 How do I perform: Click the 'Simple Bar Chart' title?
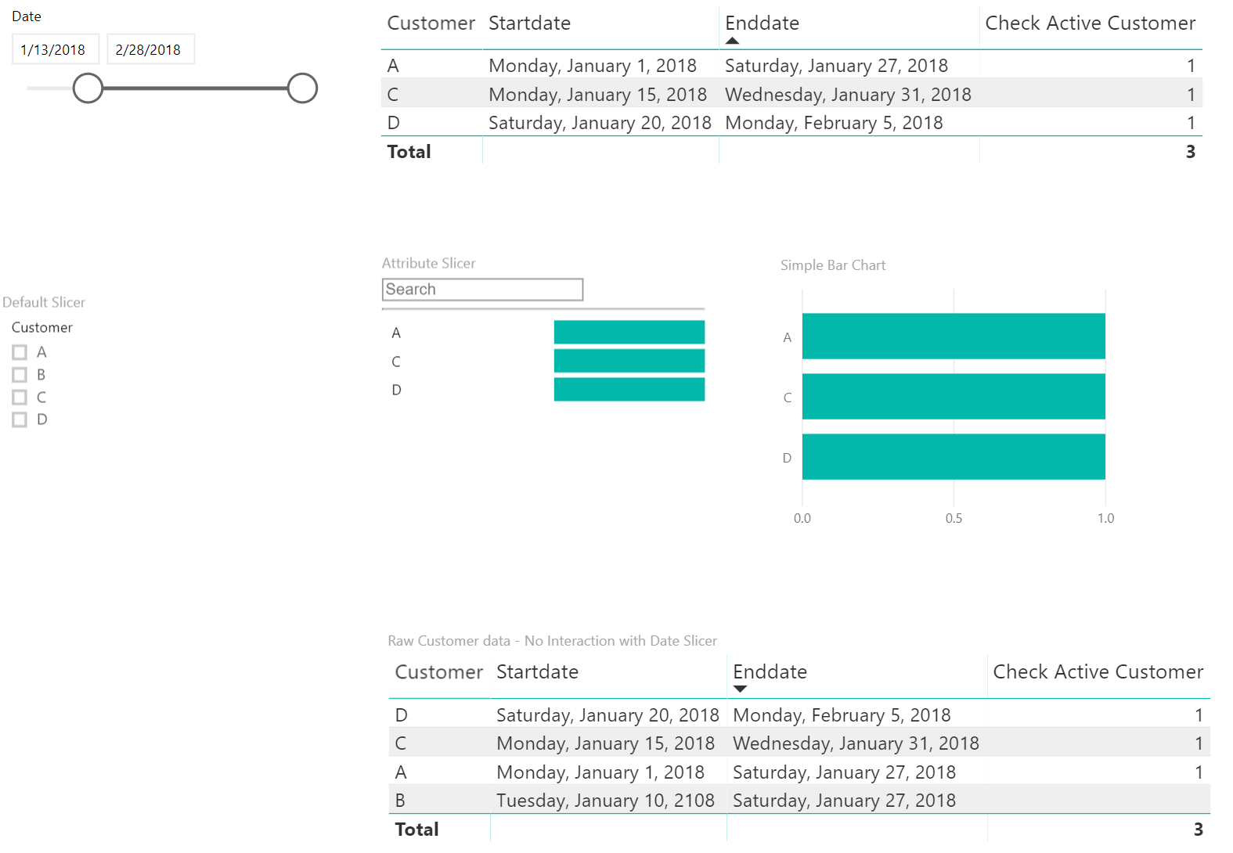[x=833, y=265]
